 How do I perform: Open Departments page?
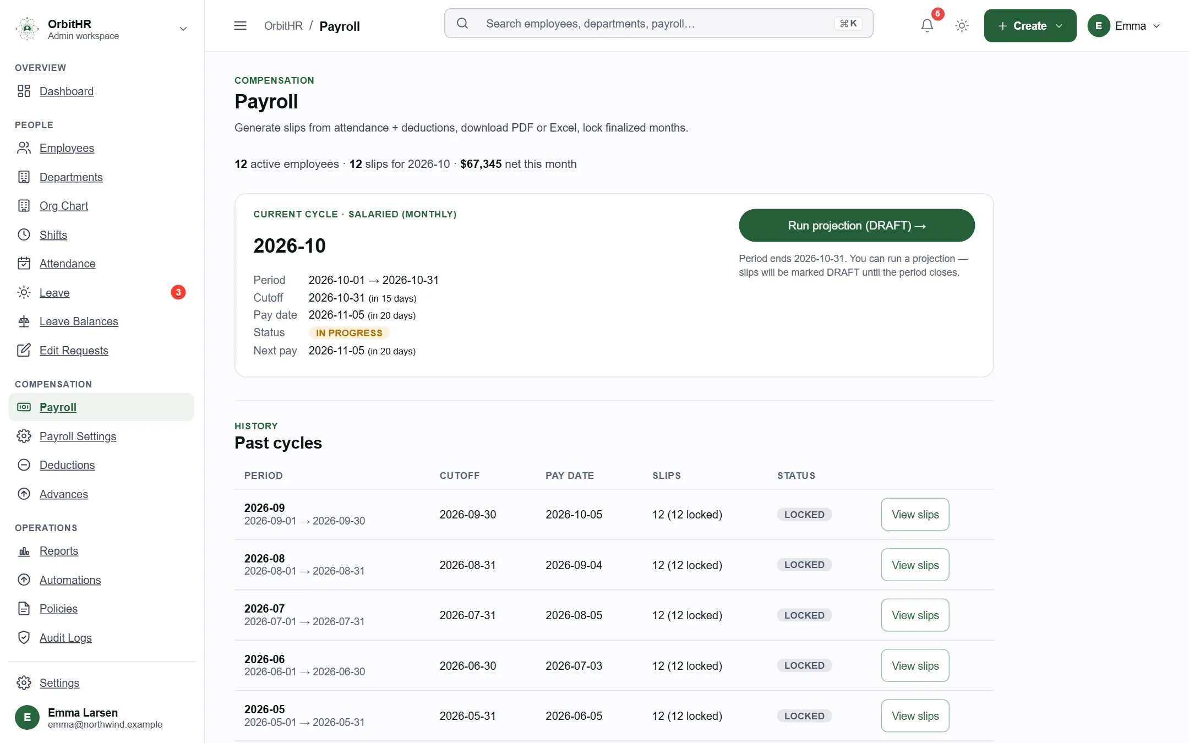pyautogui.click(x=71, y=177)
